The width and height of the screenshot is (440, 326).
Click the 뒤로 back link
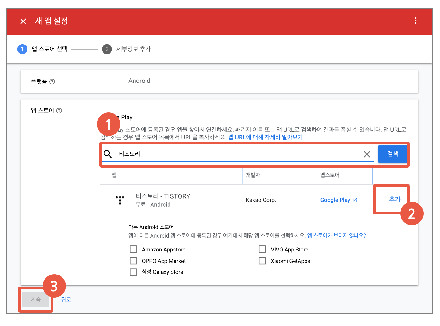[x=66, y=299]
